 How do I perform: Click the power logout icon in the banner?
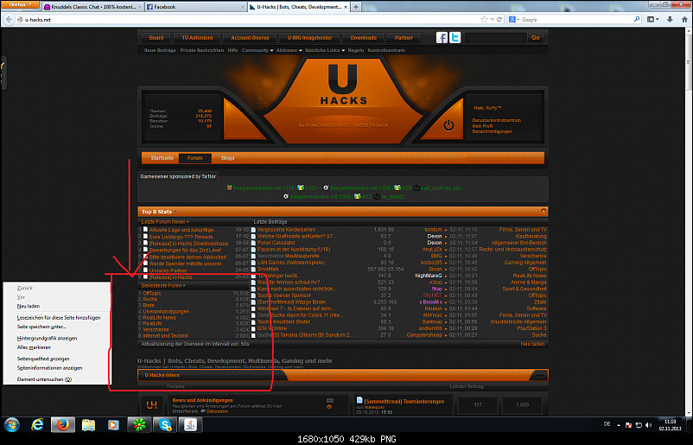[448, 125]
